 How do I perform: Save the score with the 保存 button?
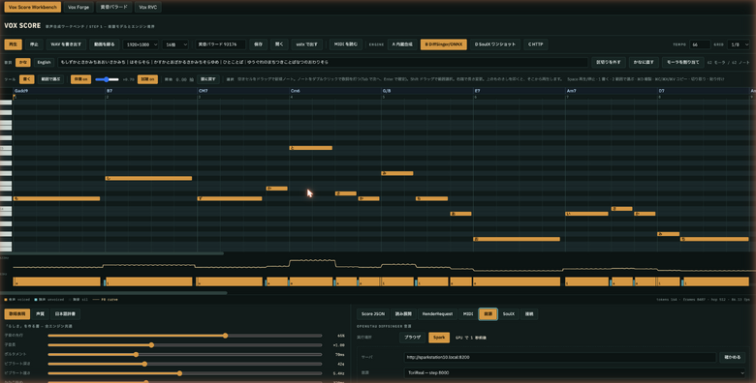[259, 44]
